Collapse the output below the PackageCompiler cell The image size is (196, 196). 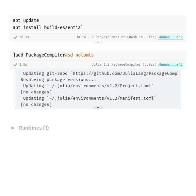click(98, 107)
